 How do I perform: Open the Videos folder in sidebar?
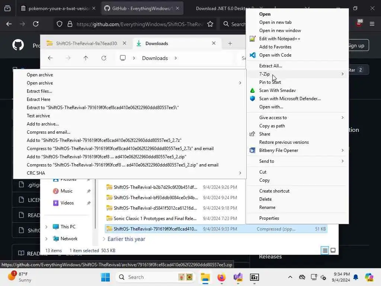coord(67,203)
